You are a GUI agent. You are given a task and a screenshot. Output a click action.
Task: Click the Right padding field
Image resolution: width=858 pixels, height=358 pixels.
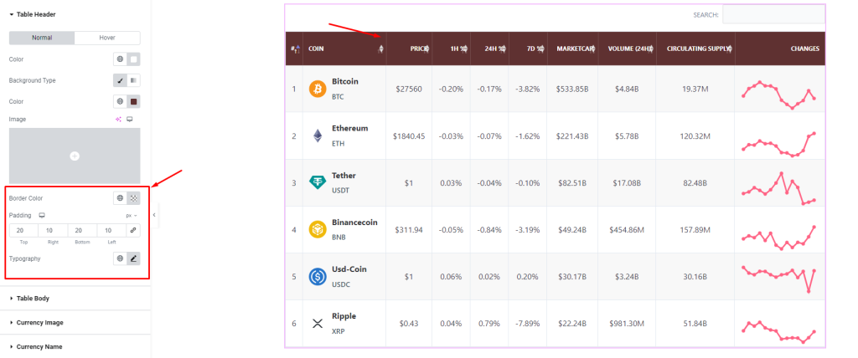pos(53,231)
